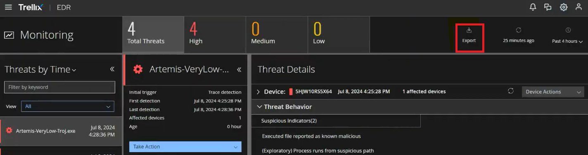Collapse the Threat Behavior section
The image size is (588, 155).
click(x=259, y=107)
